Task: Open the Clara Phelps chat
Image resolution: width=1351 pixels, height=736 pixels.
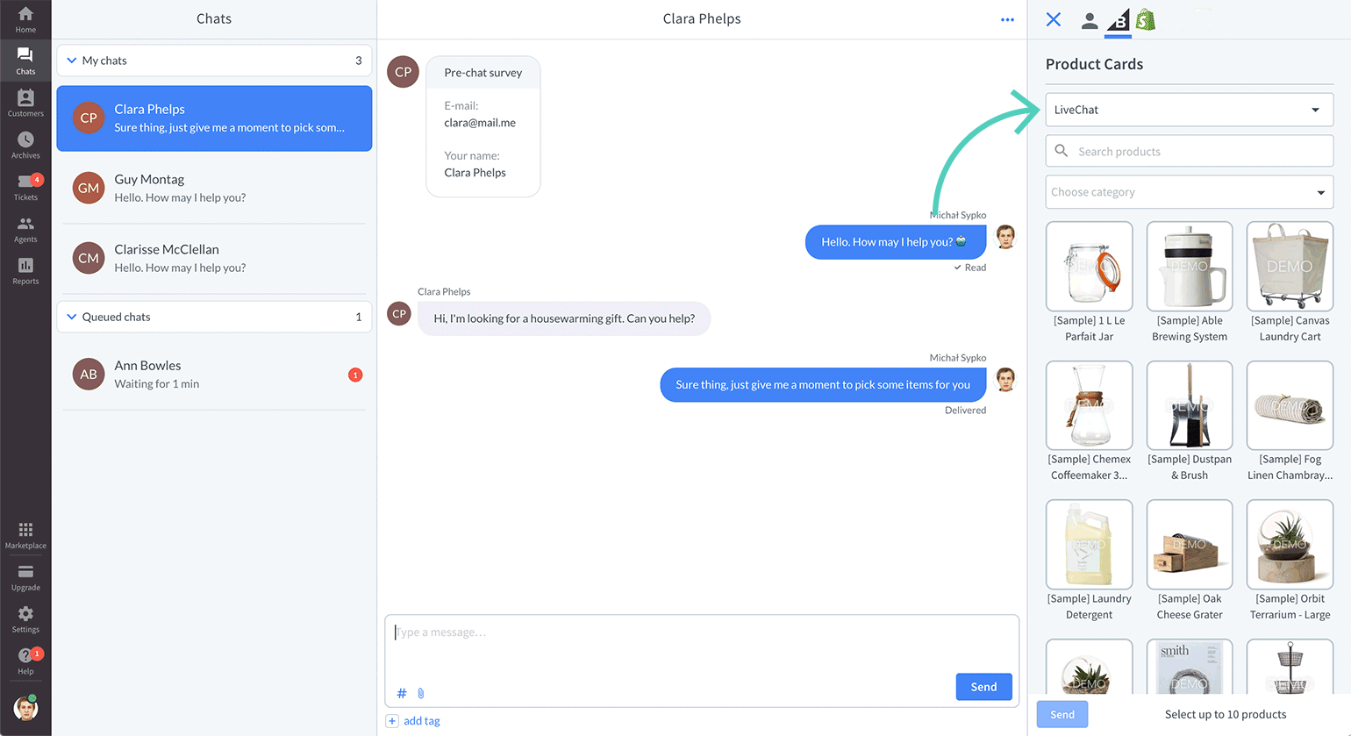Action: coord(214,118)
